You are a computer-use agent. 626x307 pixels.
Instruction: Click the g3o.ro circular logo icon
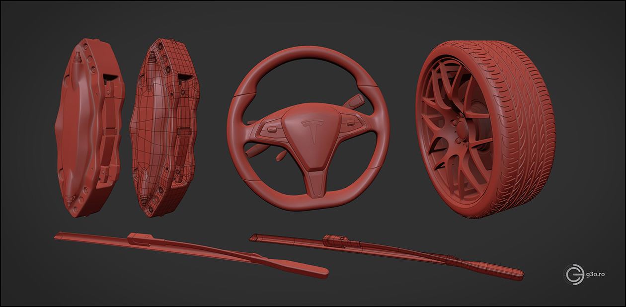(x=574, y=274)
